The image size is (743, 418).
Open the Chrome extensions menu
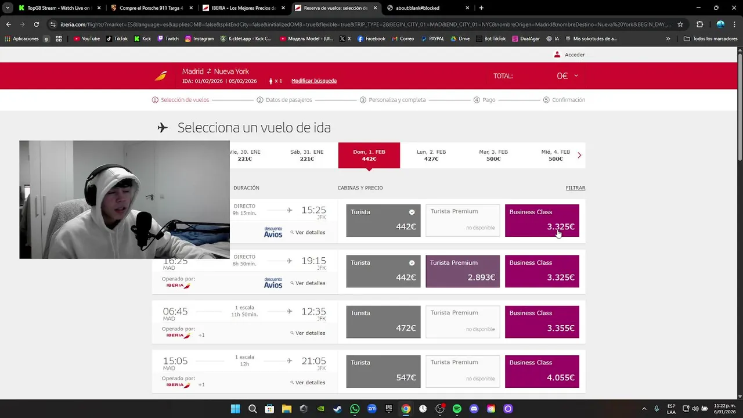click(x=699, y=24)
